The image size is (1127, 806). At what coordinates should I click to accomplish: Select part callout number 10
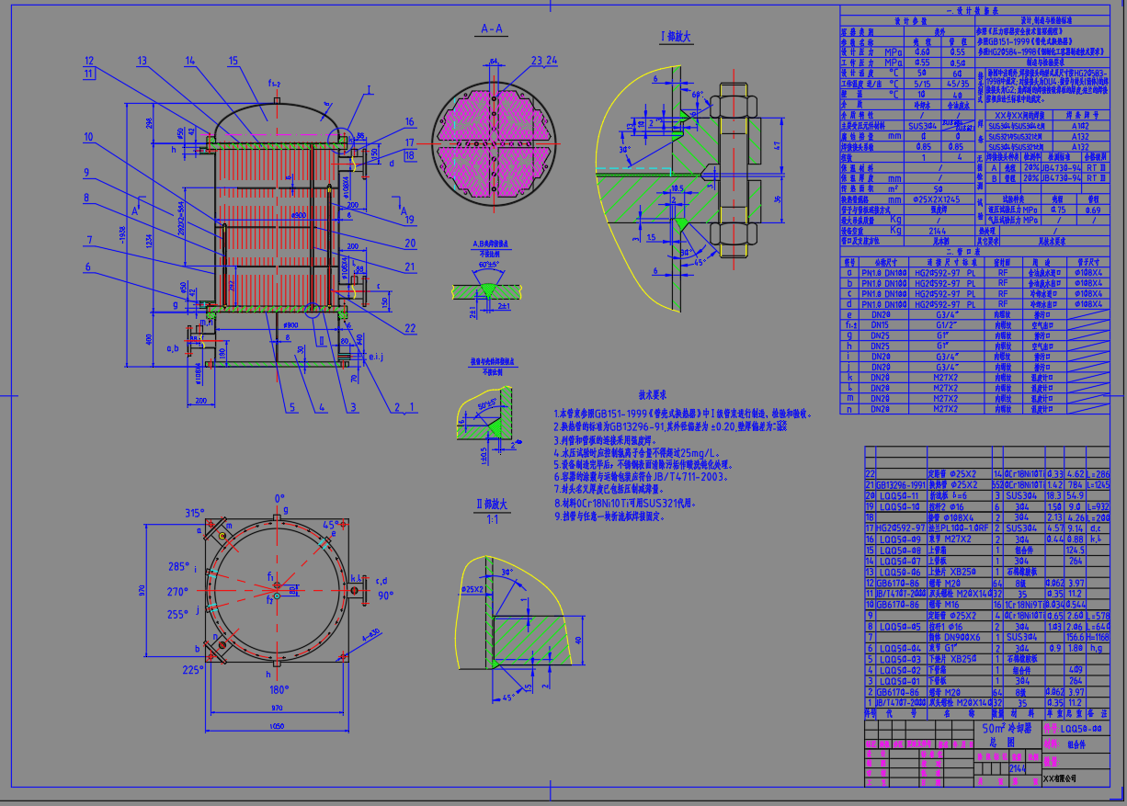(x=87, y=137)
